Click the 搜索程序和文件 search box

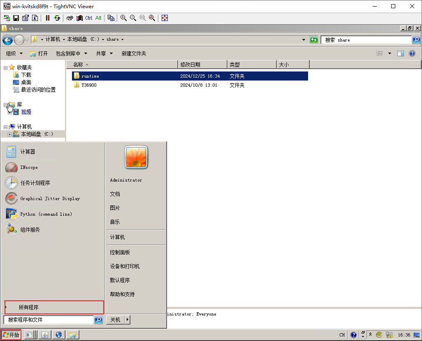49,320
